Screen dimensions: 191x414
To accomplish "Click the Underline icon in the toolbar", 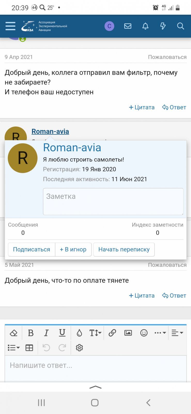I will (x=62, y=333).
